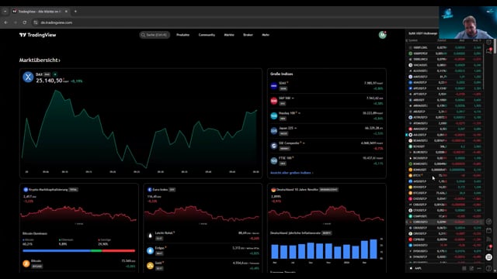Image resolution: width=497 pixels, height=279 pixels.
Task: Reload the browser page
Action: coord(24,22)
